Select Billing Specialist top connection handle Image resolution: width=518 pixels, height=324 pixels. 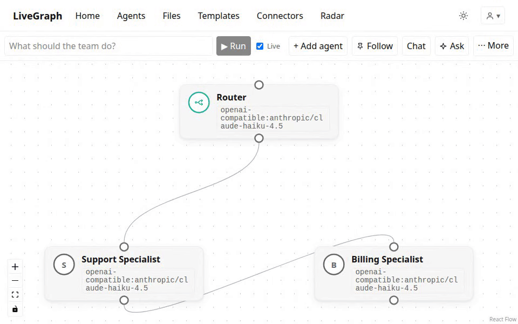(x=394, y=247)
